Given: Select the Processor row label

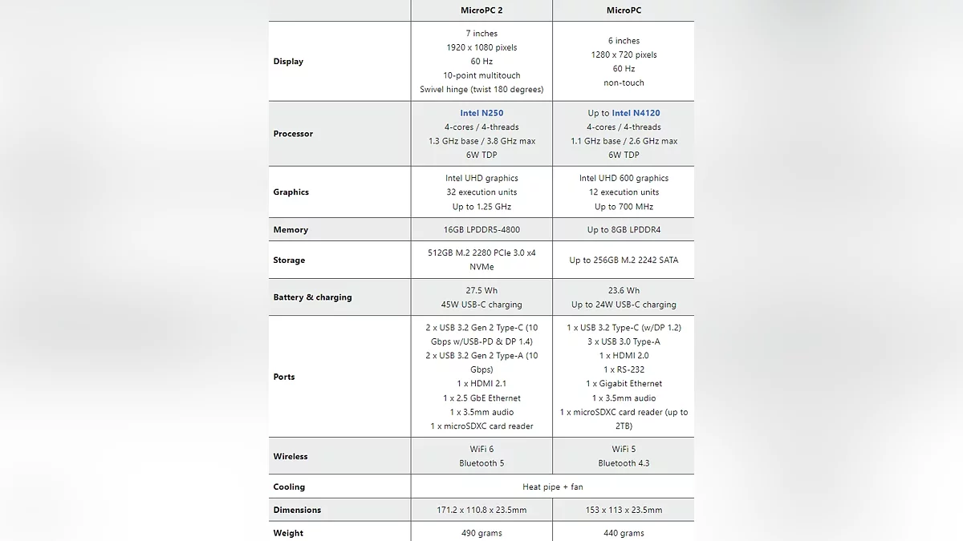Looking at the screenshot, I should click(x=293, y=134).
